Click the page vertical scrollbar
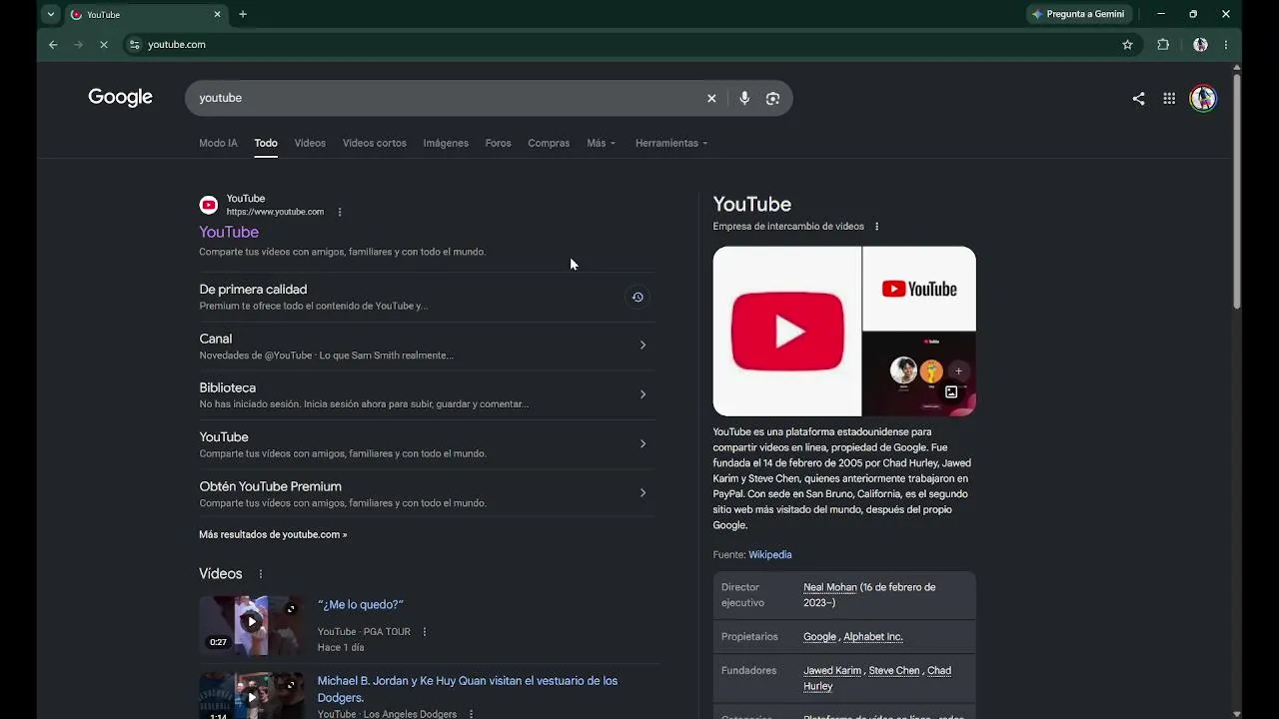The width and height of the screenshot is (1279, 719). pyautogui.click(x=1236, y=190)
